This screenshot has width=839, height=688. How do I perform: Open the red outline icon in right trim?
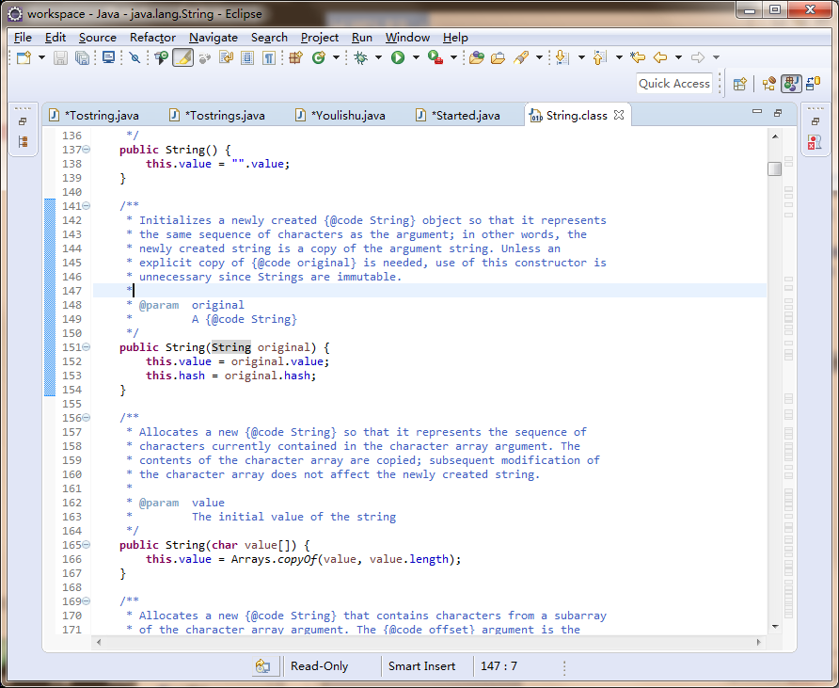pos(815,142)
